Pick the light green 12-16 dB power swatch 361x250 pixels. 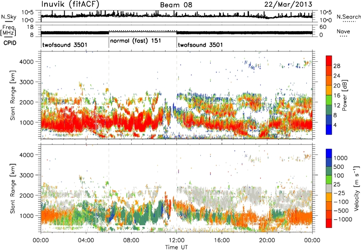tap(329, 101)
